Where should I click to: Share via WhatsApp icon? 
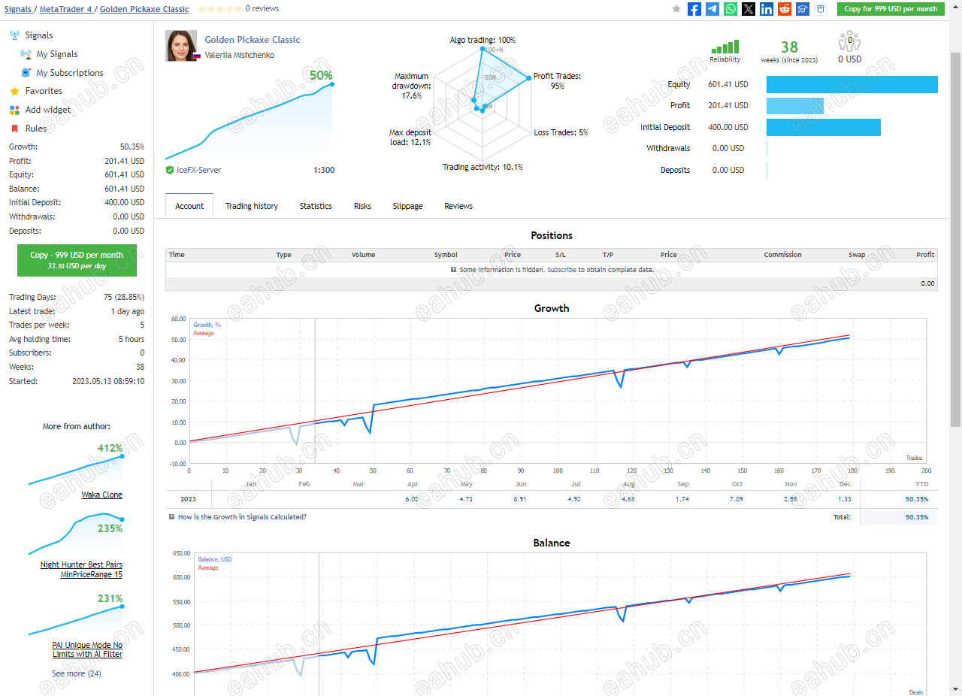(731, 9)
